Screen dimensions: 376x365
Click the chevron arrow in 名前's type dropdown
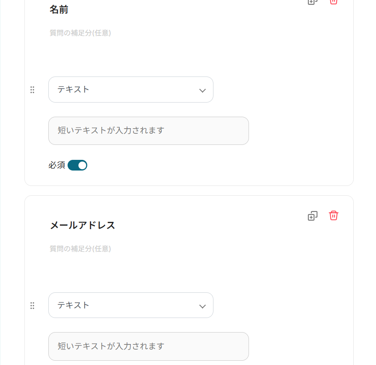[x=203, y=90]
